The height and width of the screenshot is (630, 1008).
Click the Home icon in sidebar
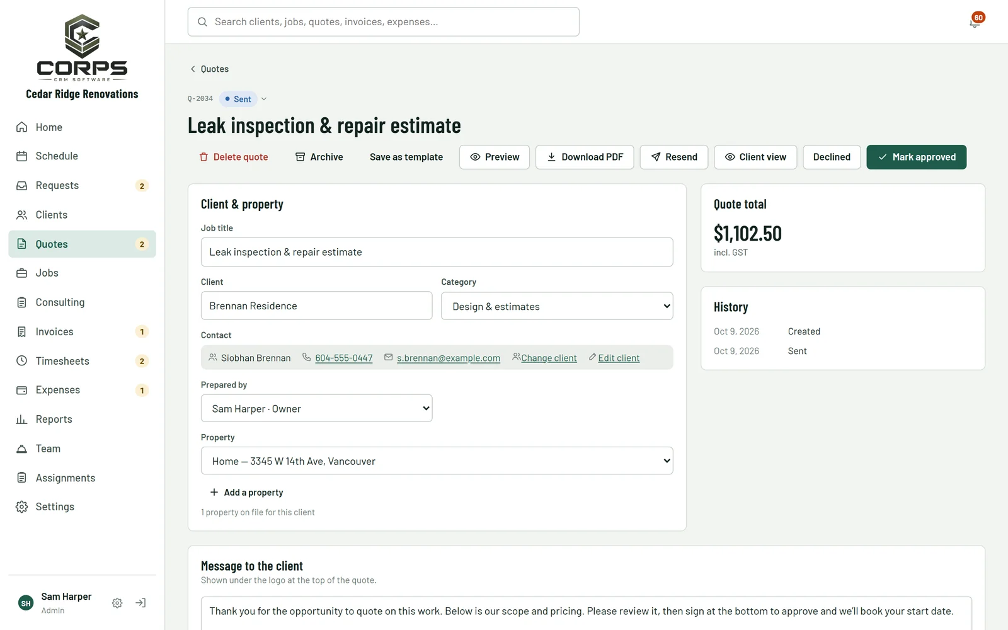22,127
